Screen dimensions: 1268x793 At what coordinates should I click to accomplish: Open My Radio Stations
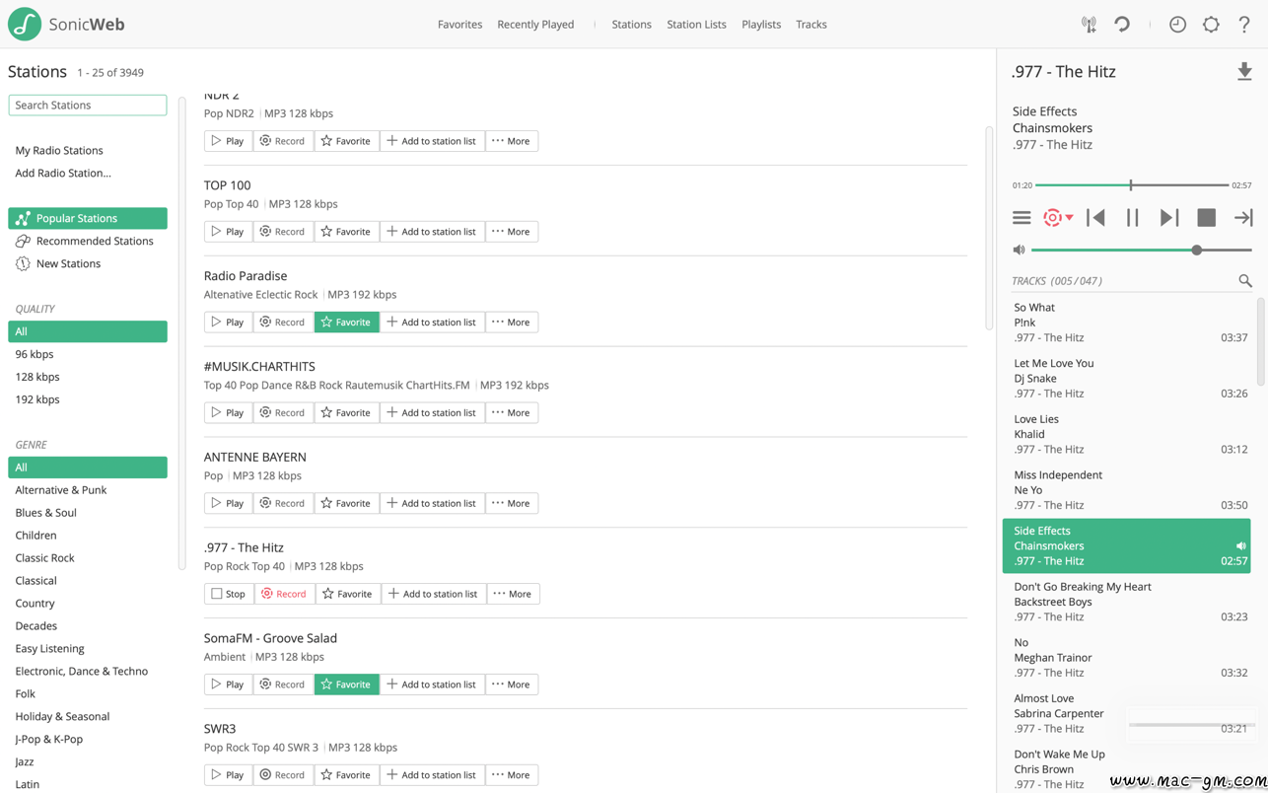point(59,151)
